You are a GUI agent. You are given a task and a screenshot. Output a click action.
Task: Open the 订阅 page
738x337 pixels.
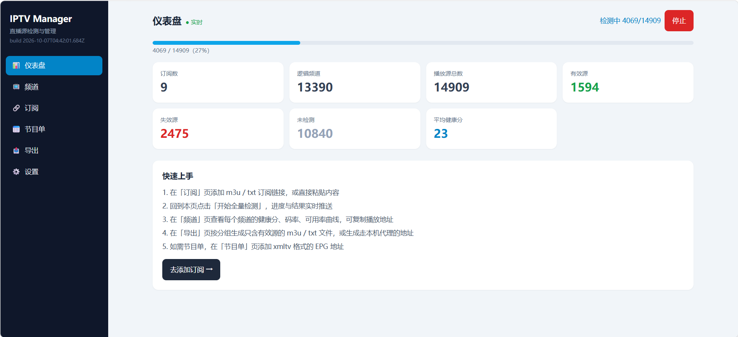point(54,108)
